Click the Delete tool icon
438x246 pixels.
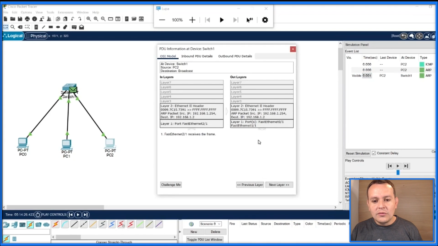coord(20,27)
